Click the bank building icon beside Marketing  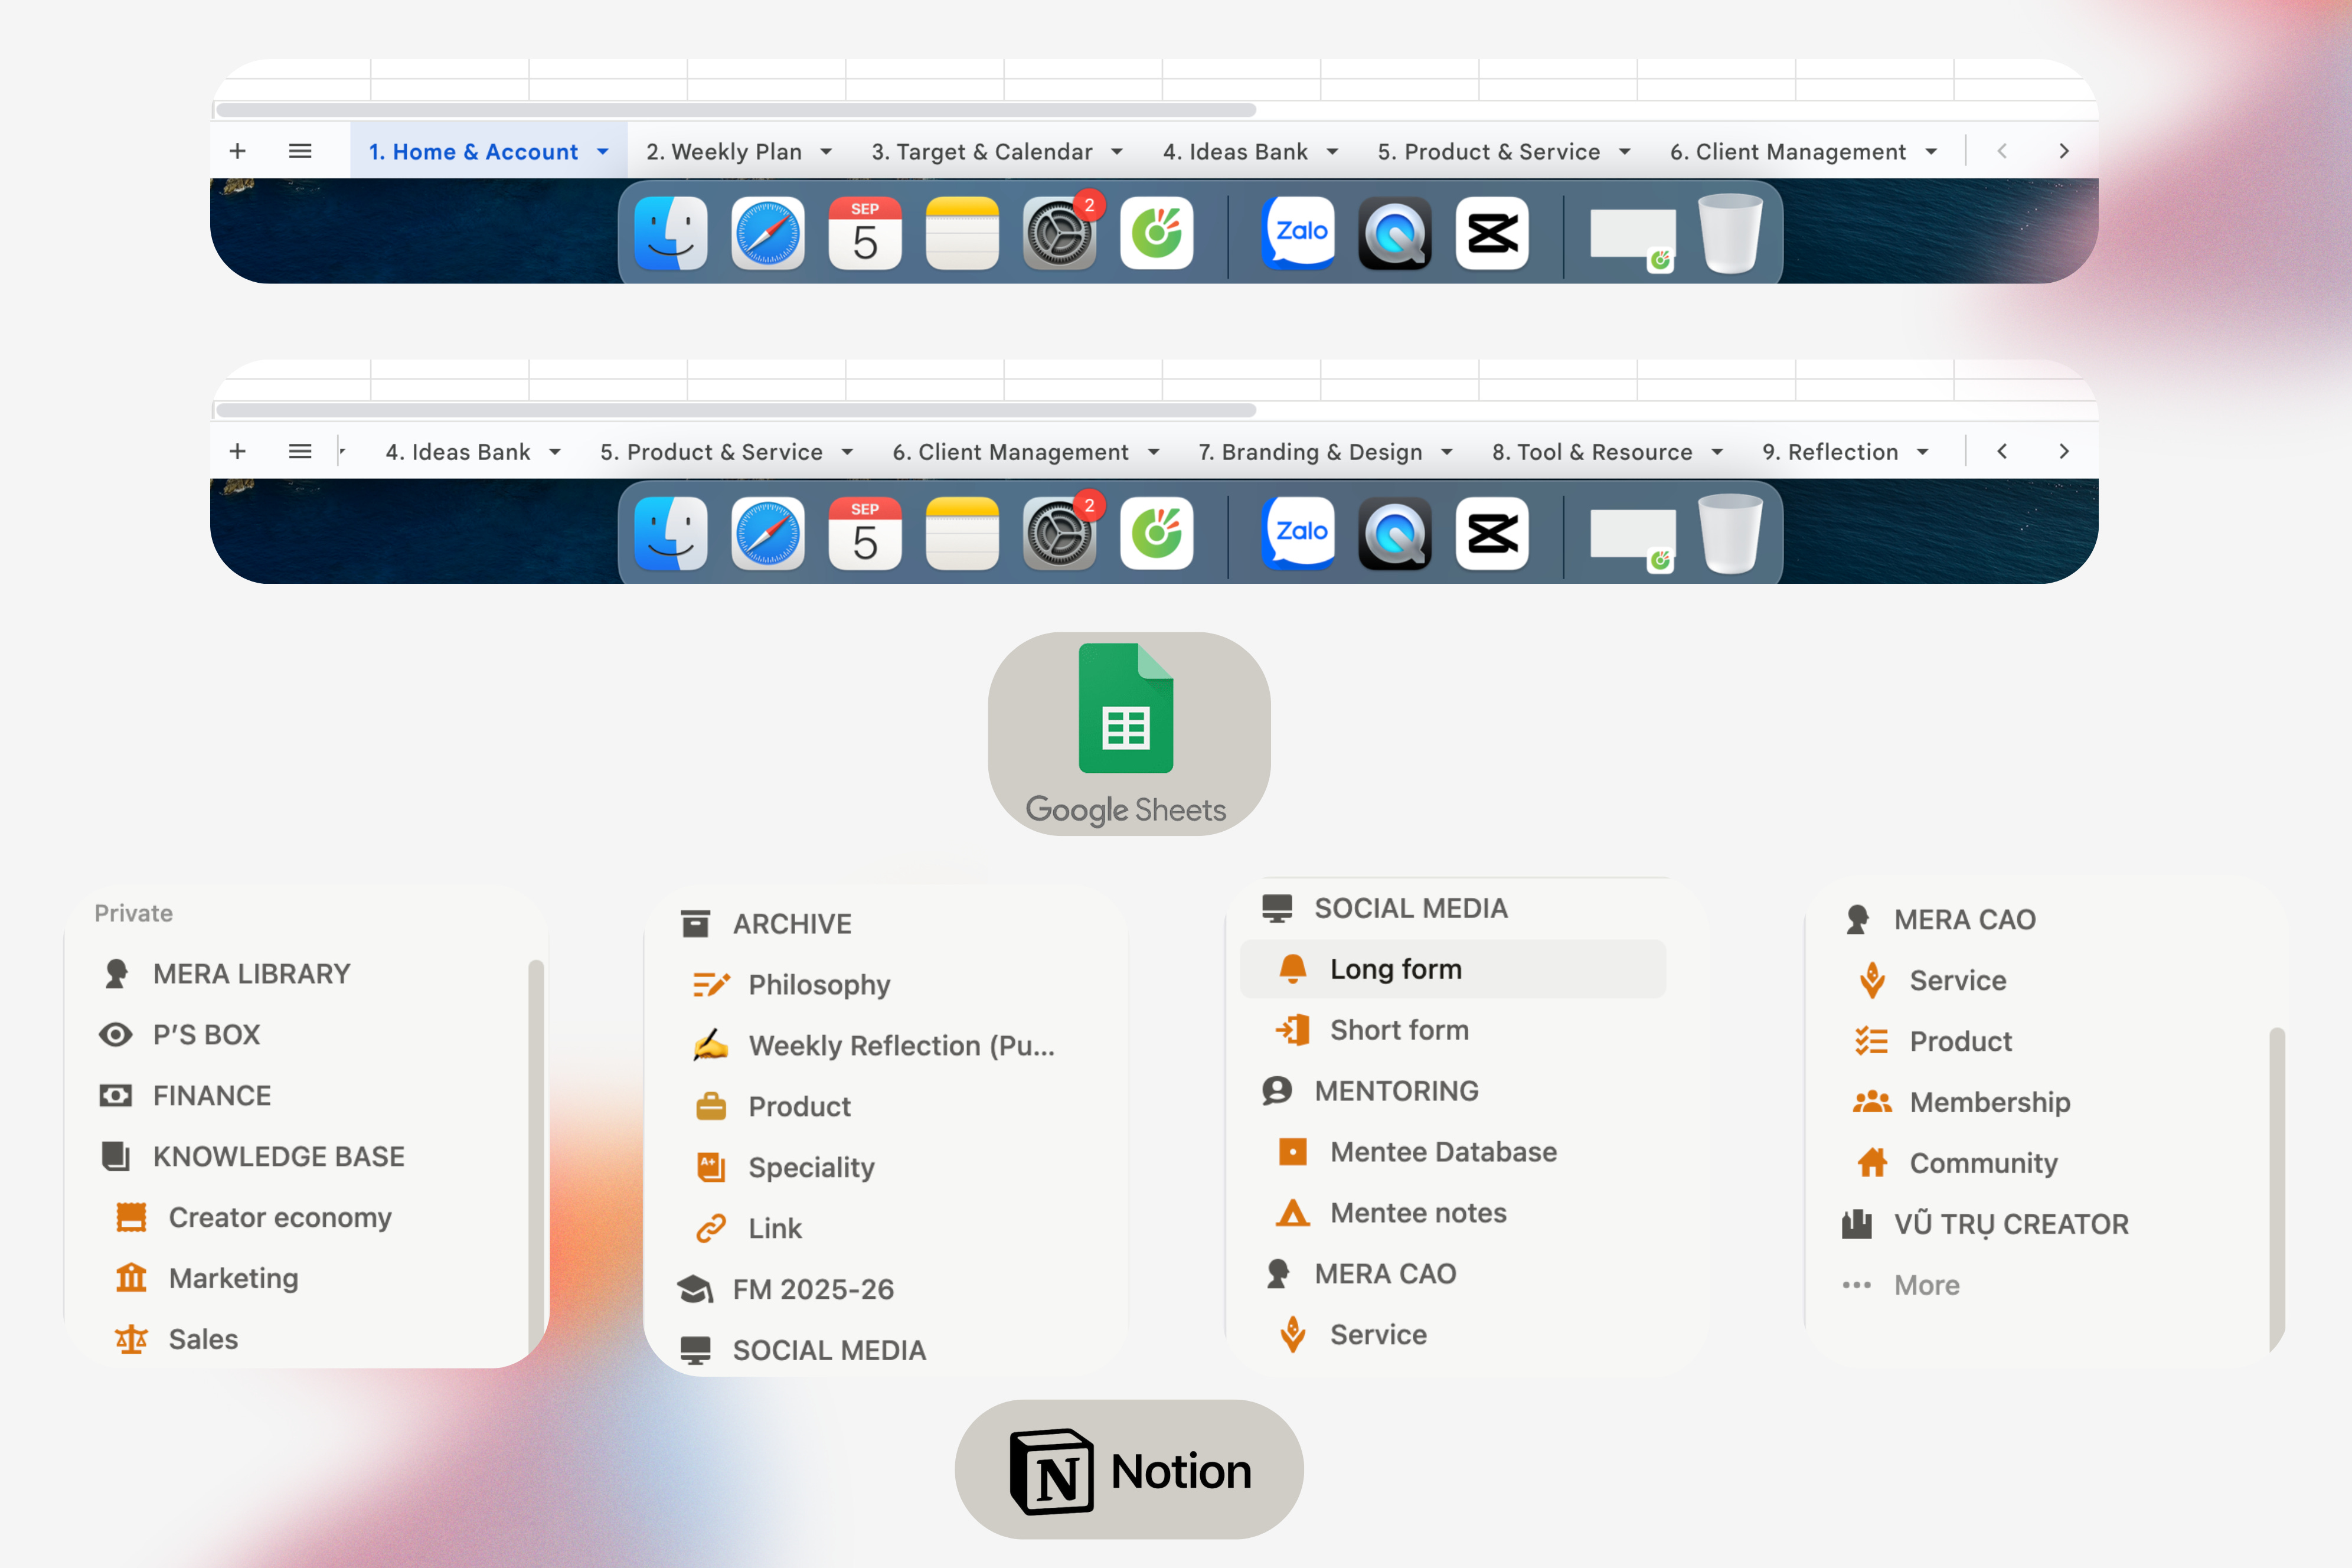click(131, 1278)
